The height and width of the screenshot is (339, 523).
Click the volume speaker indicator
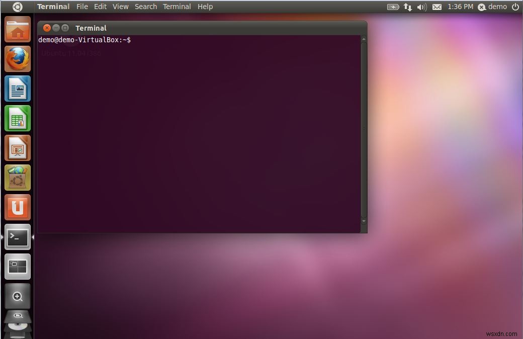[x=421, y=7]
